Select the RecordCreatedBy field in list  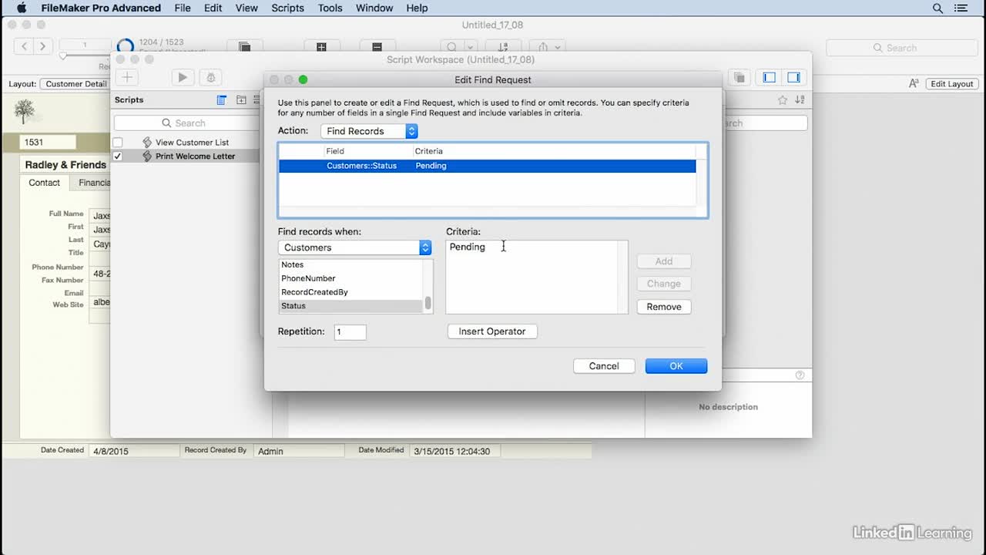350,292
